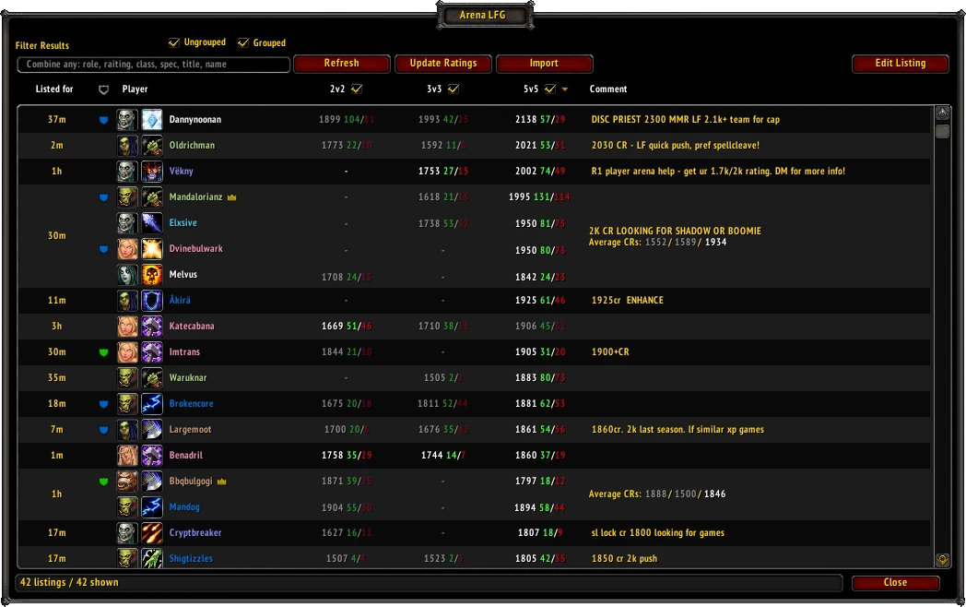This screenshot has width=966, height=607.
Task: Uncheck the 2v2 bracket checkbox
Action: pos(357,89)
